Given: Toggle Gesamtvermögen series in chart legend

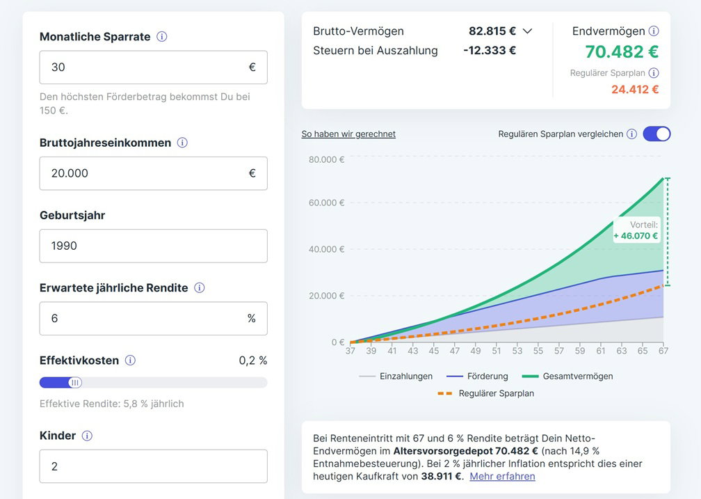Looking at the screenshot, I should (x=567, y=377).
